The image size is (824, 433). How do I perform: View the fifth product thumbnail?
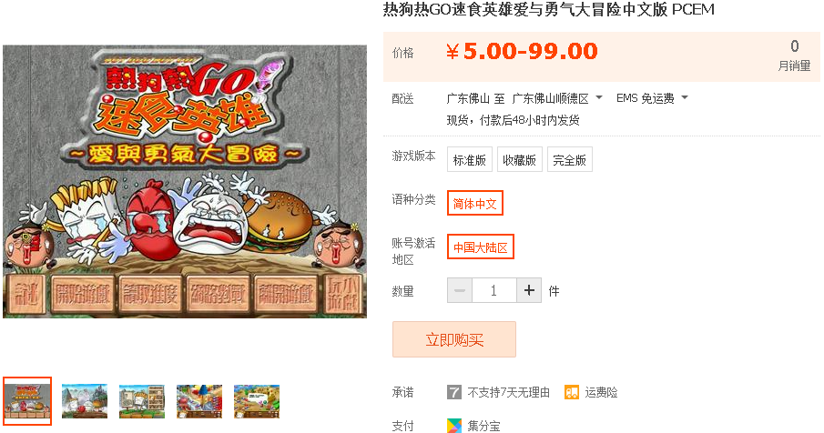click(257, 401)
